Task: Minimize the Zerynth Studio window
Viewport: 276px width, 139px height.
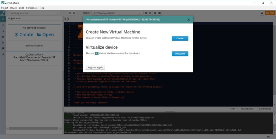Action: click(254, 3)
